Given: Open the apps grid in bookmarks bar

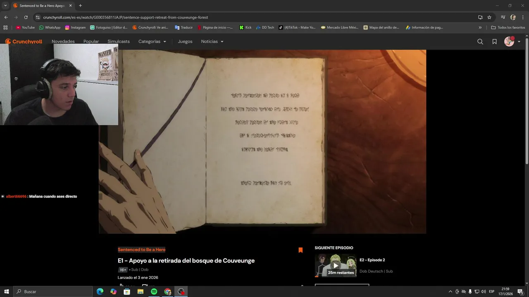Looking at the screenshot, I should tap(5, 28).
